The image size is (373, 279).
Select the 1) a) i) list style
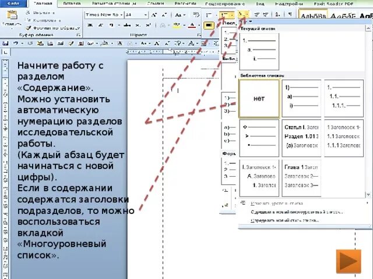coord(301,98)
